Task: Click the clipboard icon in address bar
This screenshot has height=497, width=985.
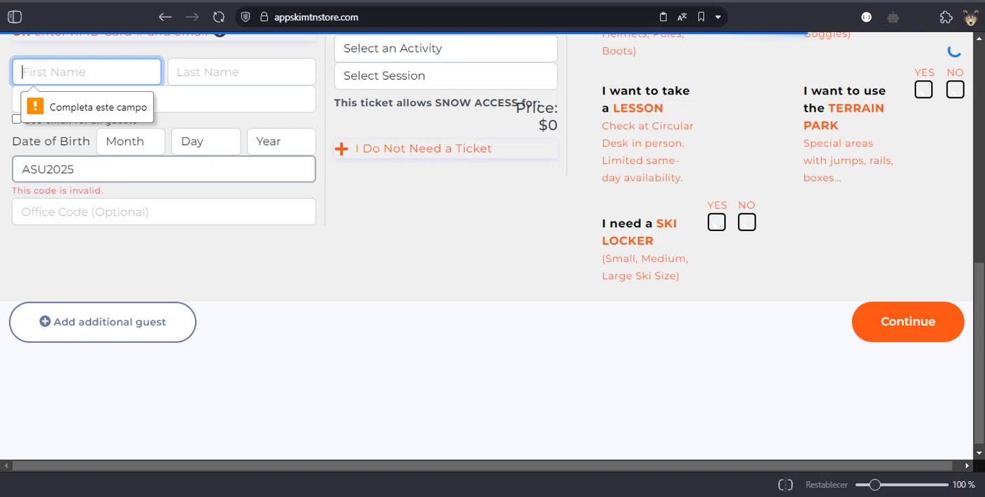Action: pyautogui.click(x=663, y=17)
